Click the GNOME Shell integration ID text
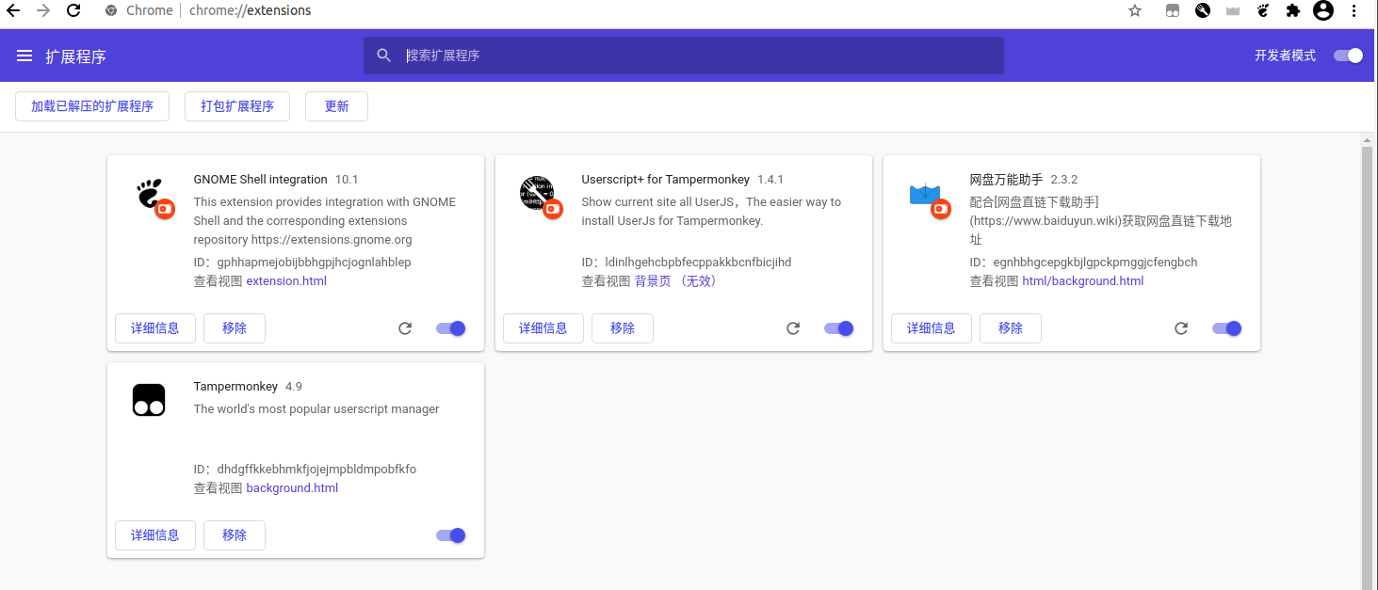 (302, 263)
